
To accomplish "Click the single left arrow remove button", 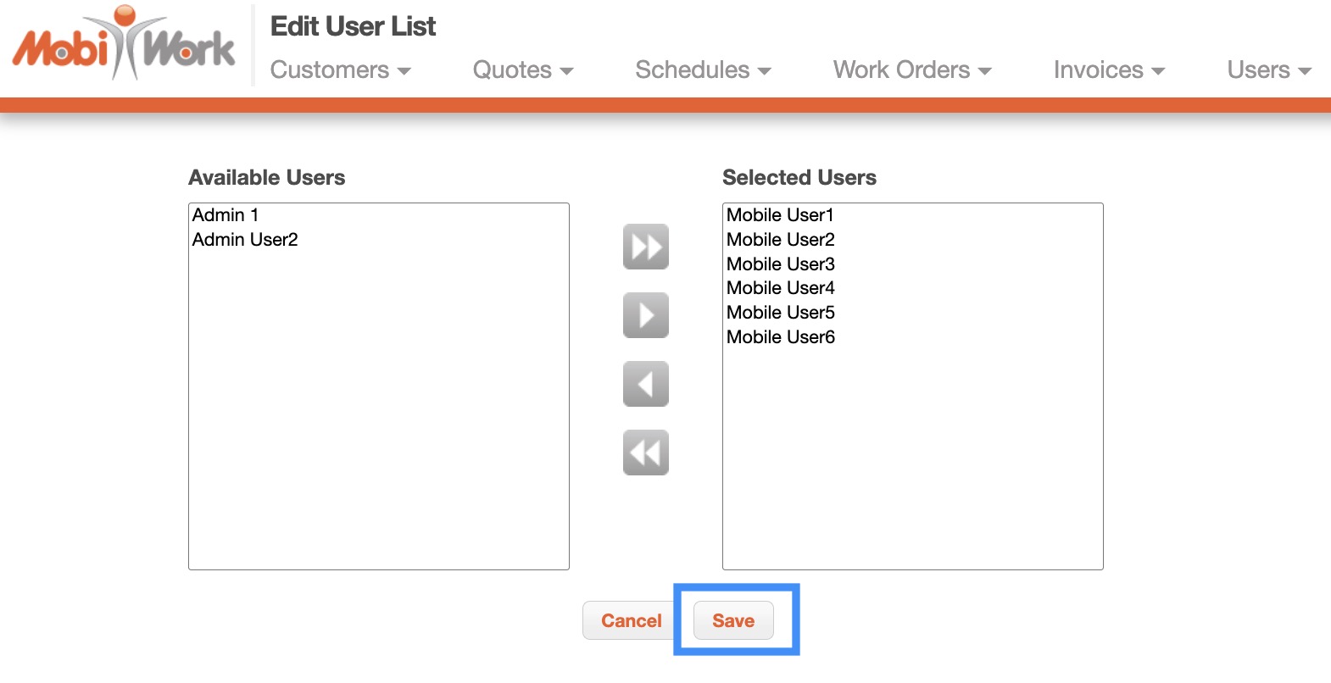I will (x=645, y=384).
